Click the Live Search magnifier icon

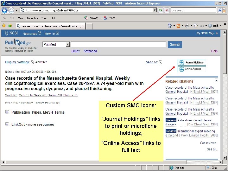pos(220,10)
